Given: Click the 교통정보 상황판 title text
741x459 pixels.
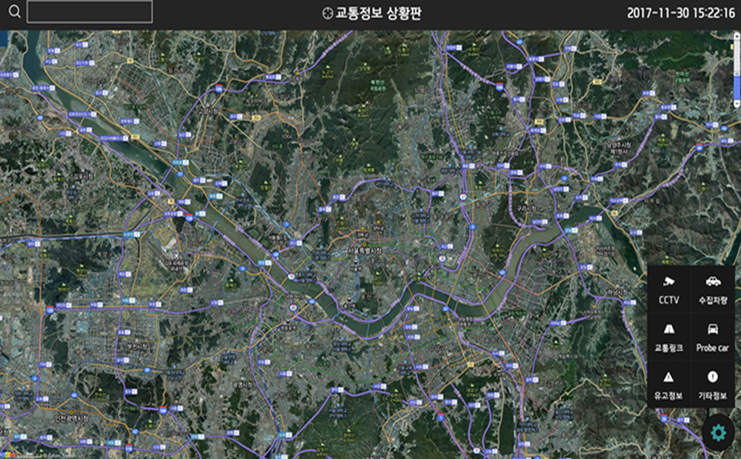Looking at the screenshot, I should coord(378,13).
